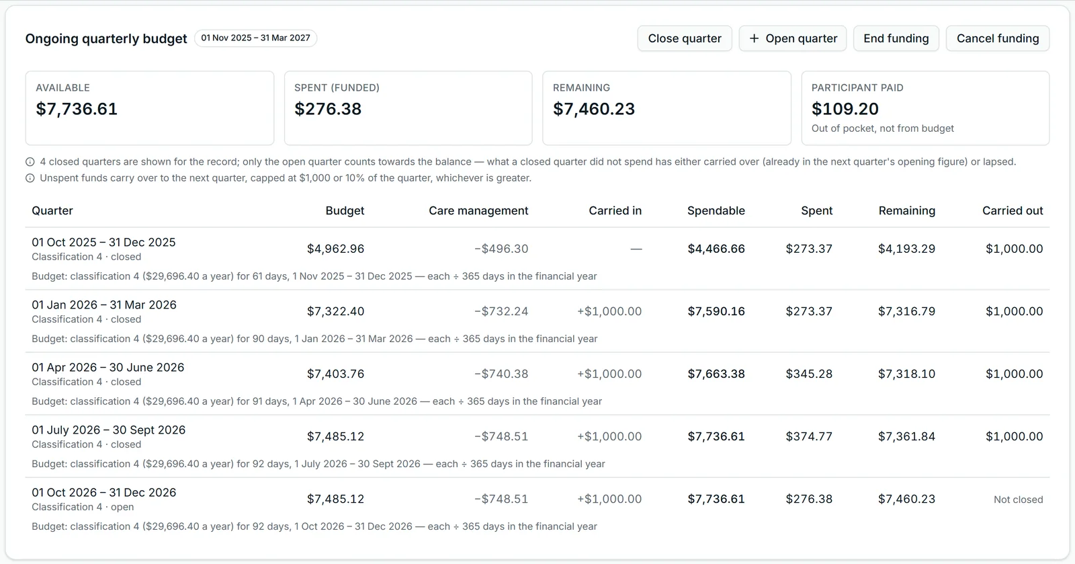Click remaining value $4,193.29
Screen dimensions: 1075x564
907,249
